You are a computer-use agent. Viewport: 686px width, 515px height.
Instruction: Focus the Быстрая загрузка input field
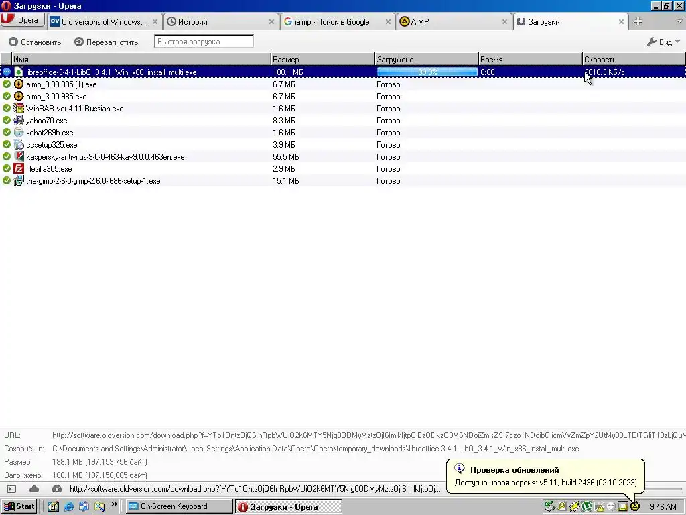[x=204, y=42]
